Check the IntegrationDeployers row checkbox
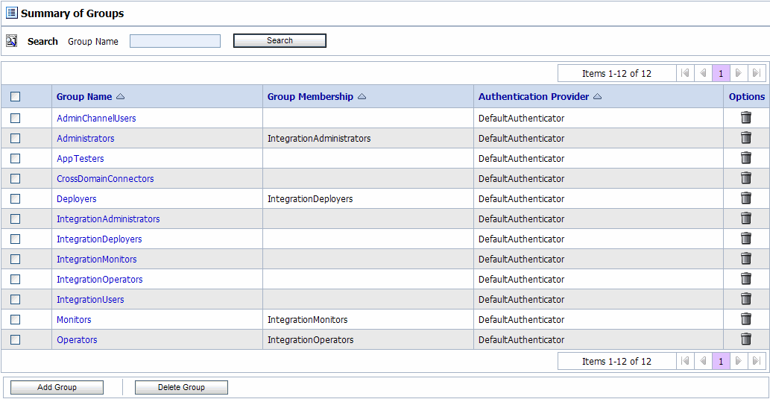The width and height of the screenshot is (770, 399). coord(15,239)
